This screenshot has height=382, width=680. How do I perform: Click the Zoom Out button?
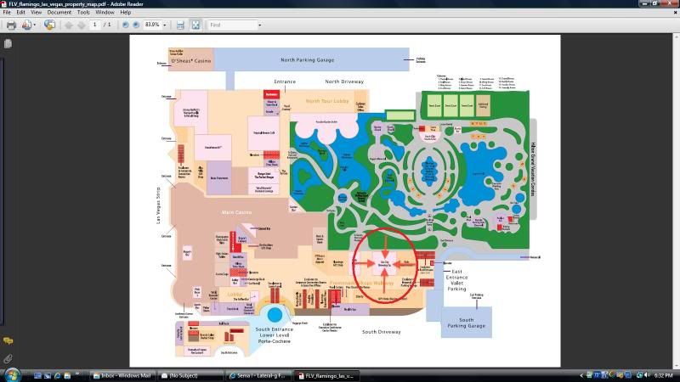(125, 25)
